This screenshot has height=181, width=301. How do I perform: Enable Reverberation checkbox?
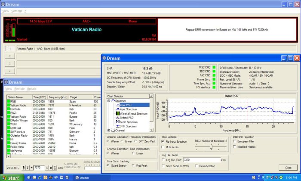(197, 166)
